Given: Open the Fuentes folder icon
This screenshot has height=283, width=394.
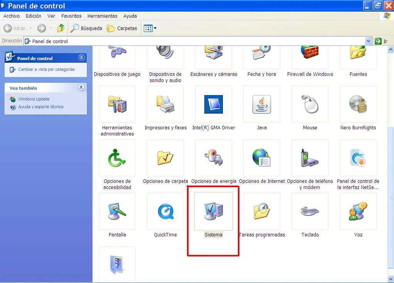Looking at the screenshot, I should tap(358, 57).
